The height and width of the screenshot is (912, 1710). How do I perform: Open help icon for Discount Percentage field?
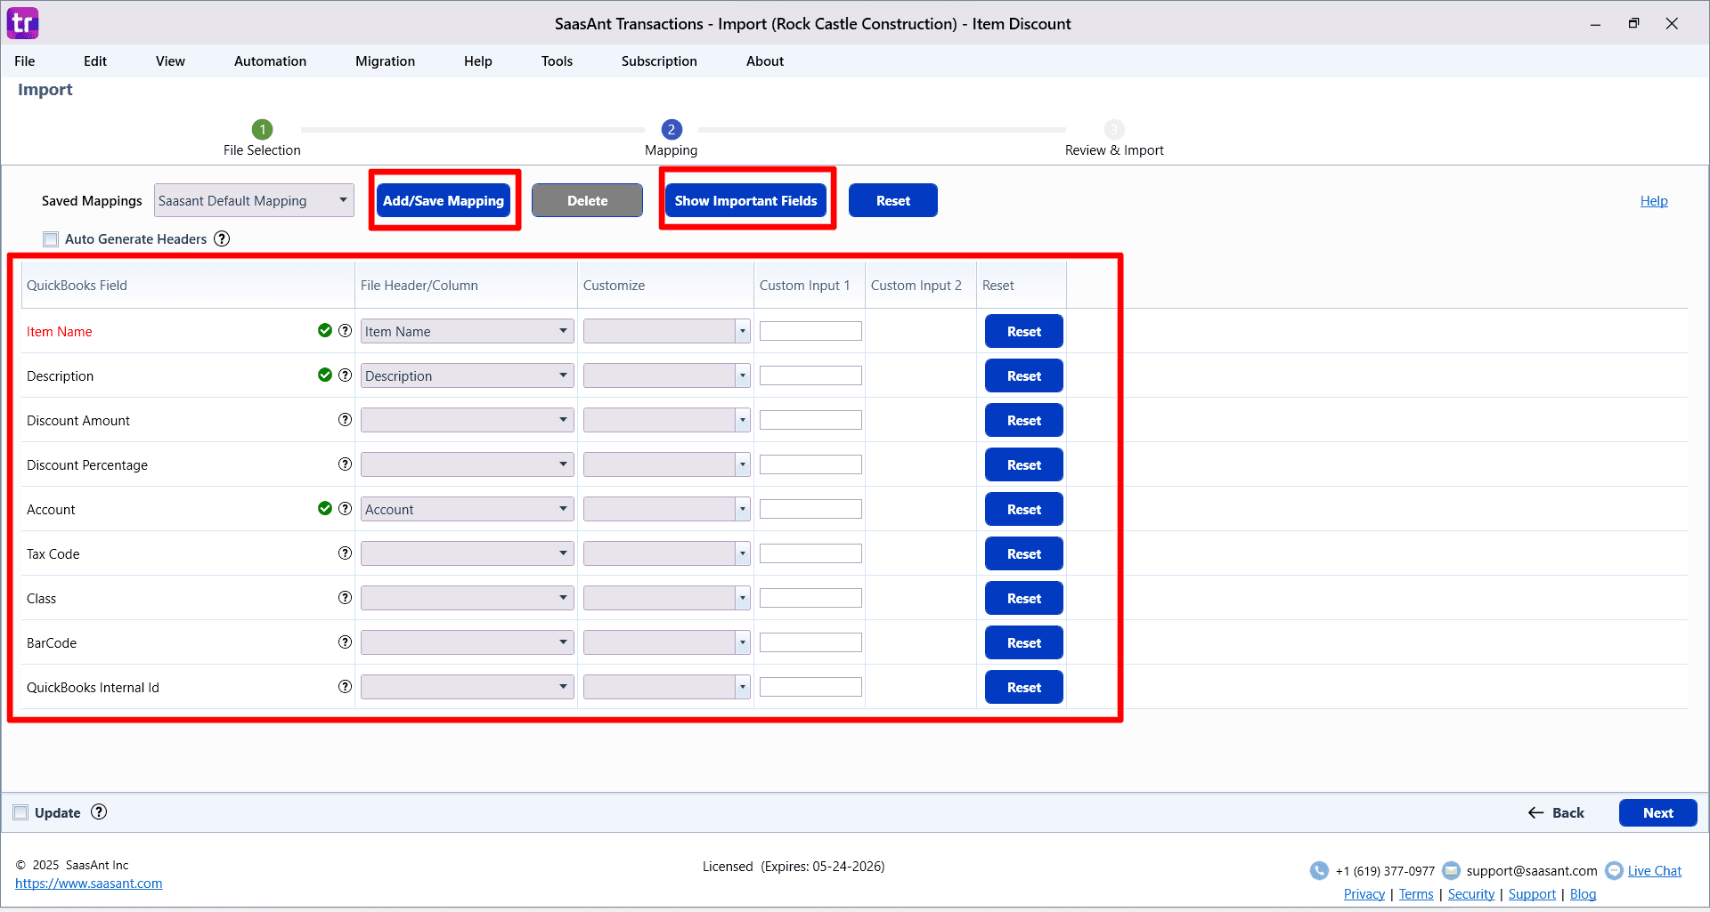345,464
